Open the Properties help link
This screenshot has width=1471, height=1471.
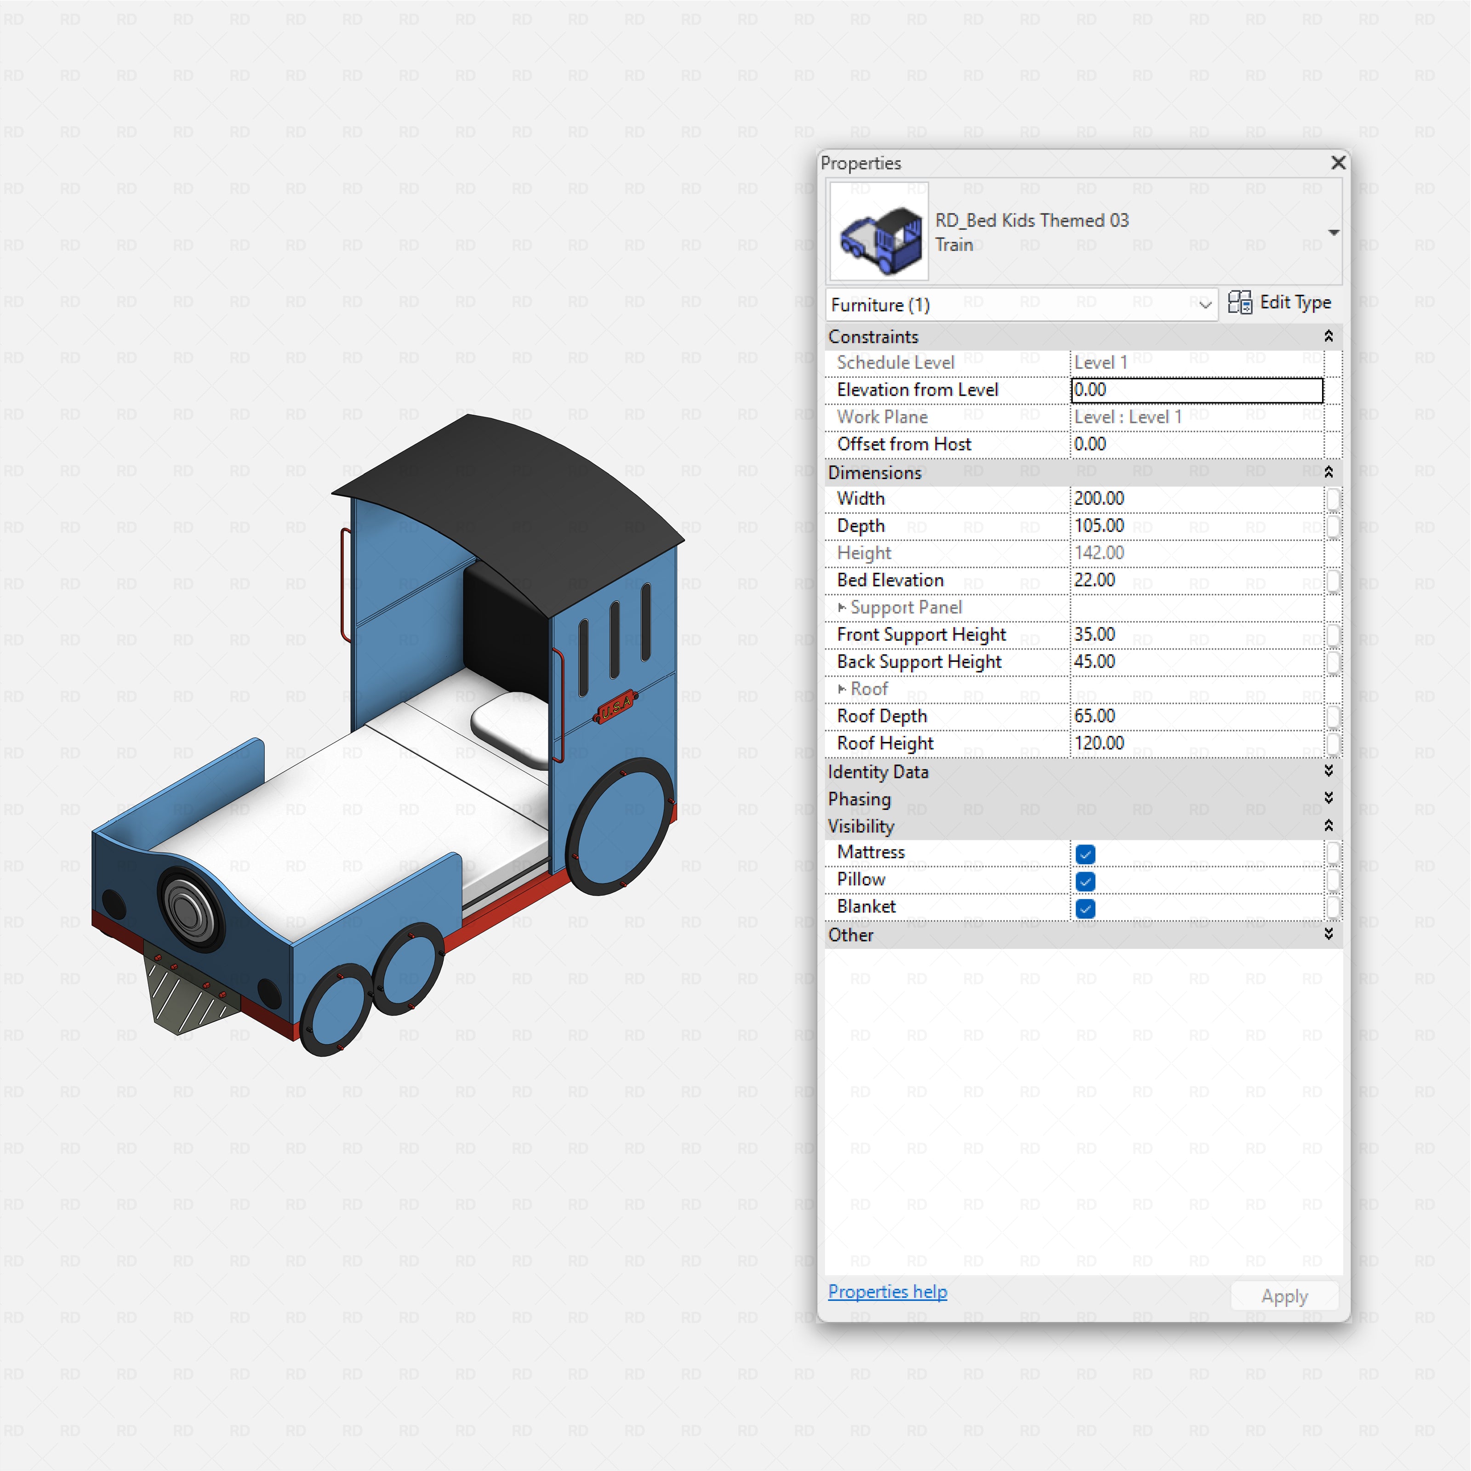pyautogui.click(x=887, y=1292)
